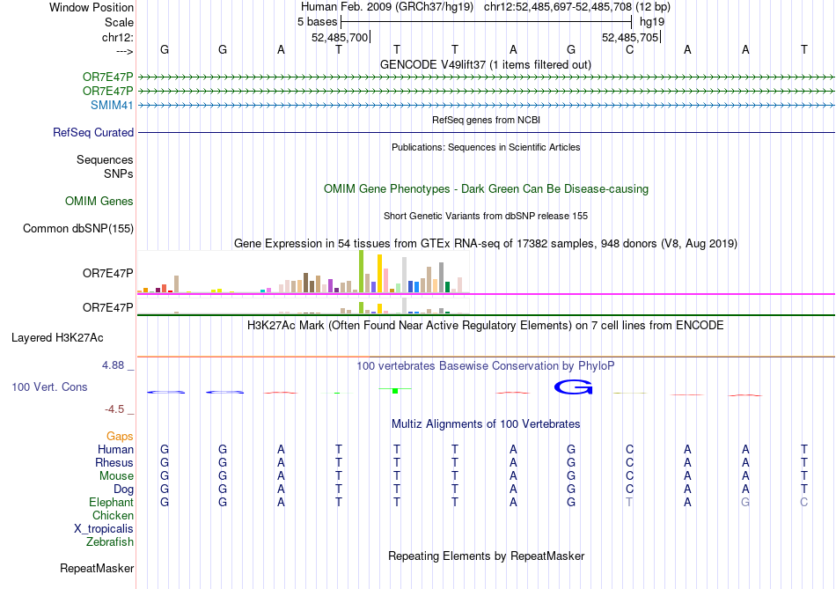
Task: Click the 4.88 PhyloP upper scale value
Action: point(113,365)
